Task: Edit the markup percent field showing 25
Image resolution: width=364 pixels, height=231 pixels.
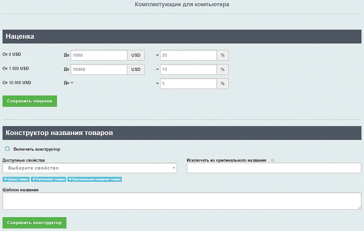Action: [188, 55]
